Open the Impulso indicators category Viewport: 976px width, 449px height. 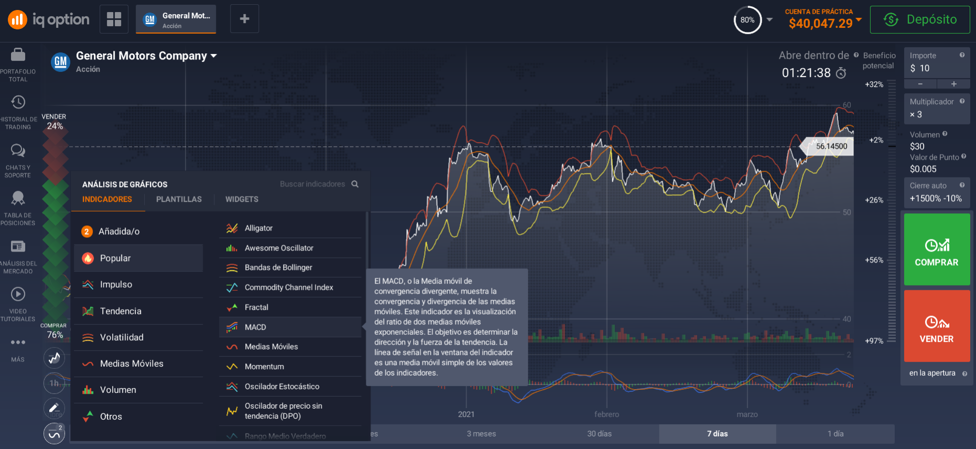tap(138, 284)
